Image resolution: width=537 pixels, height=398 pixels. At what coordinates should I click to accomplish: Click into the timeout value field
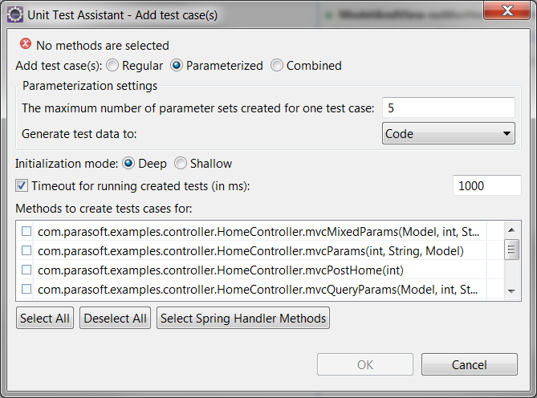tap(487, 185)
